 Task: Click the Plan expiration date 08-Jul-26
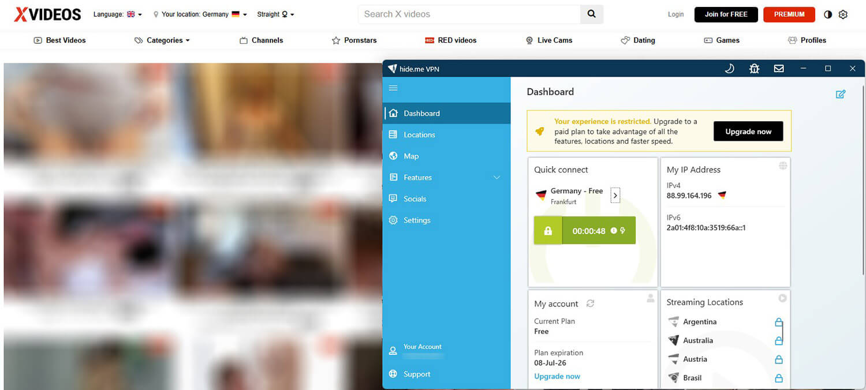(x=550, y=363)
